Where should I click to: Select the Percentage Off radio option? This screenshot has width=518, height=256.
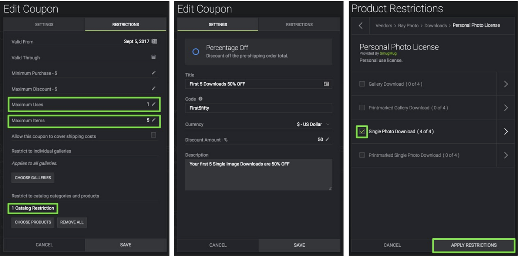[x=196, y=52]
